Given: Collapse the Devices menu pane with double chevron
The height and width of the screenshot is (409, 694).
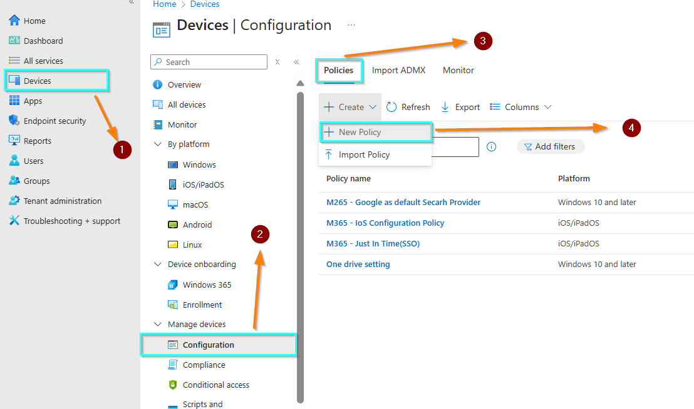Looking at the screenshot, I should coord(296,62).
